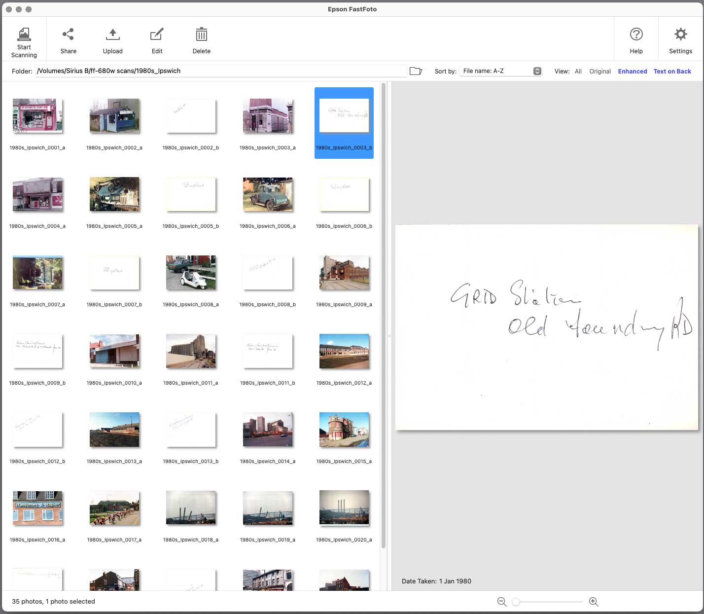Click the zoom in magnifier icon
704x614 pixels.
[x=594, y=602]
